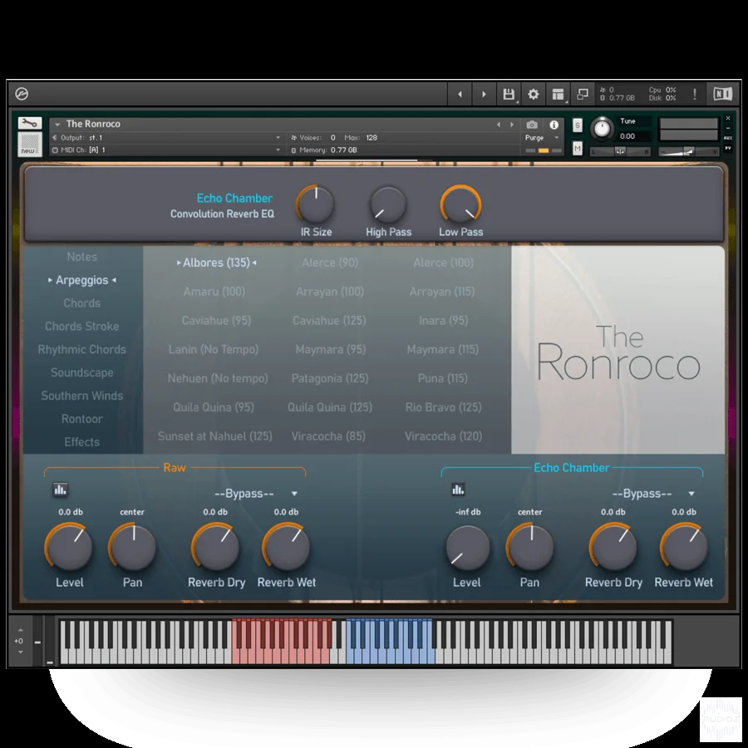Choose the Caviahue (125) preset
The height and width of the screenshot is (748, 748).
(329, 321)
